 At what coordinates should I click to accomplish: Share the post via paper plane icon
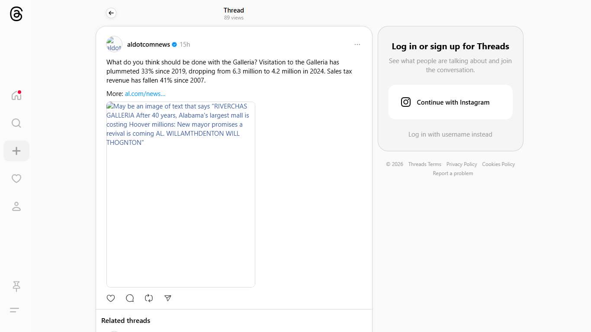(x=168, y=298)
